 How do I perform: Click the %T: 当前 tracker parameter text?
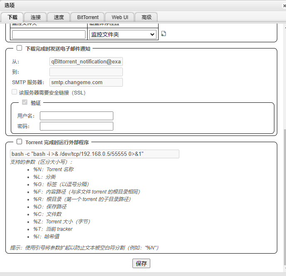(x=53, y=229)
